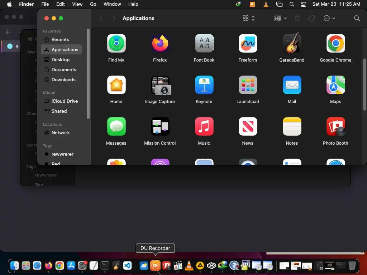The image size is (367, 275).
Task: Open the Messages app
Action: point(116,126)
